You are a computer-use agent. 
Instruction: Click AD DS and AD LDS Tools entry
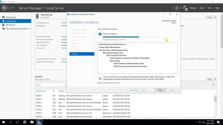tap(116, 56)
